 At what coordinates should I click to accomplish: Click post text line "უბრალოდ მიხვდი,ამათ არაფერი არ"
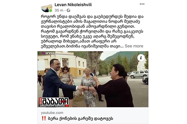(79, 41)
